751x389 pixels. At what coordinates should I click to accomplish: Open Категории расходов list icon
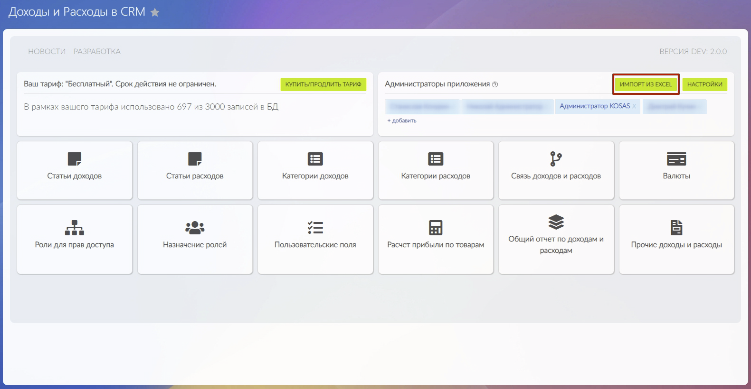436,159
